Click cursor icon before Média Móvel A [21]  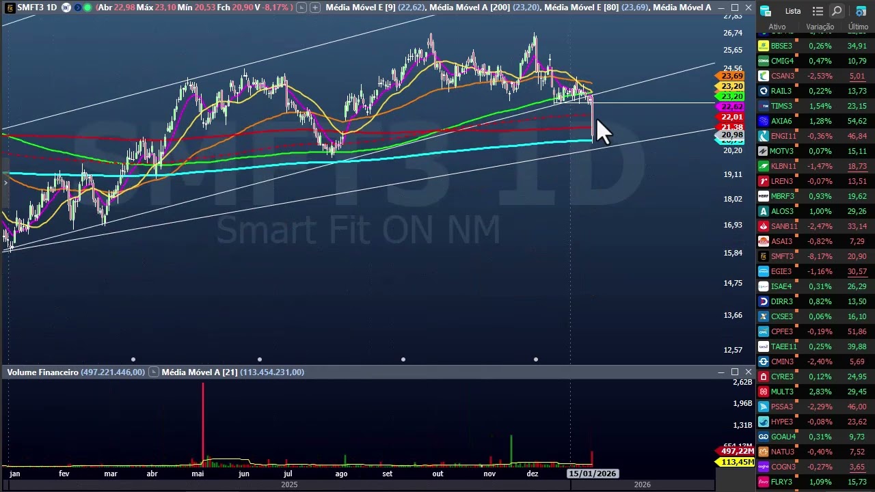coord(153,372)
